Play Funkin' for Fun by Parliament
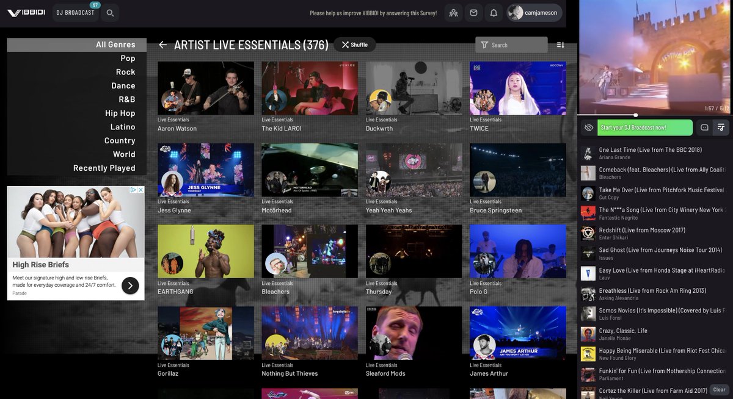The width and height of the screenshot is (733, 399). (655, 375)
